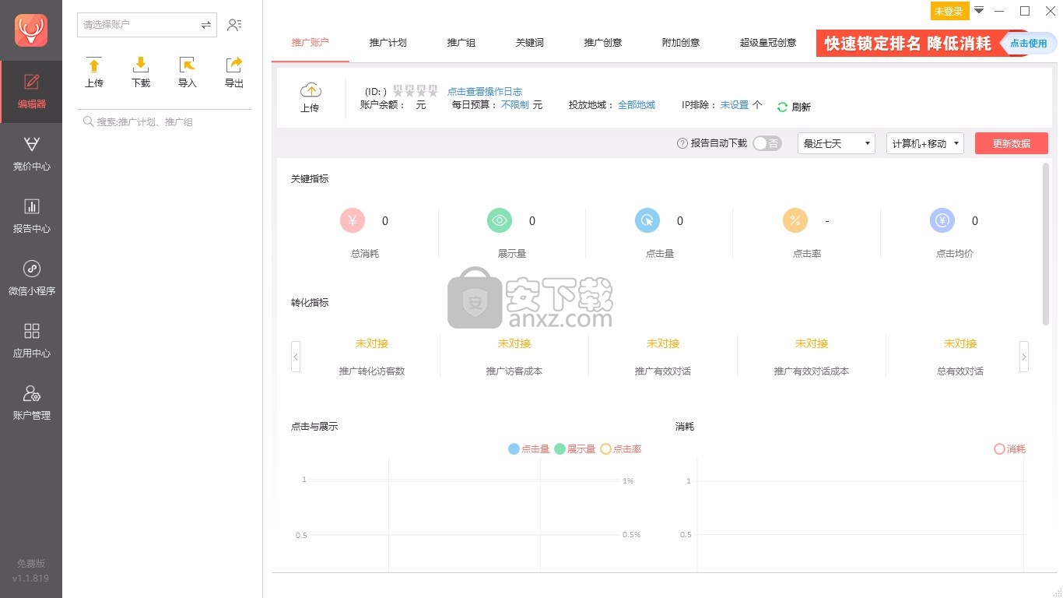Click the dashboard vertical scrollbar

click(1046, 244)
